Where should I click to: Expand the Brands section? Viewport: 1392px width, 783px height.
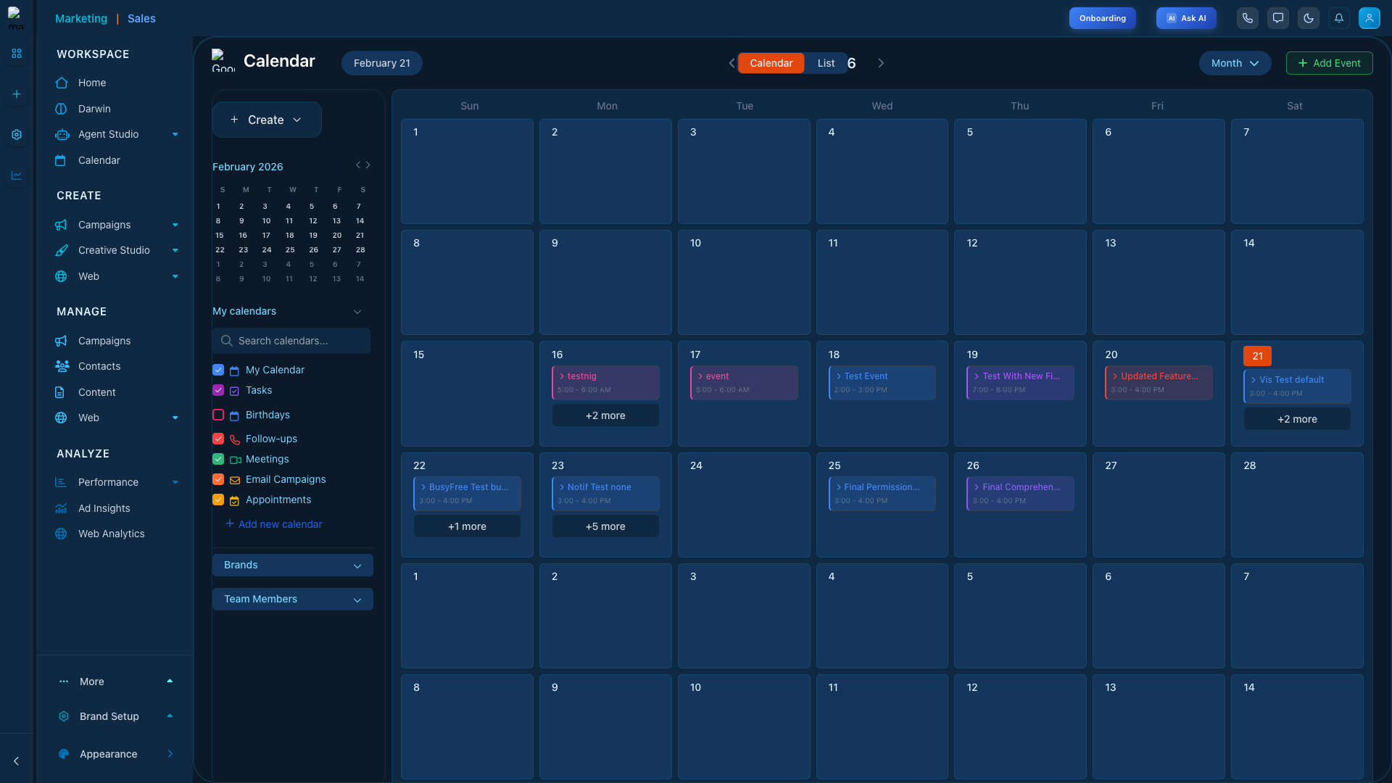pos(292,565)
